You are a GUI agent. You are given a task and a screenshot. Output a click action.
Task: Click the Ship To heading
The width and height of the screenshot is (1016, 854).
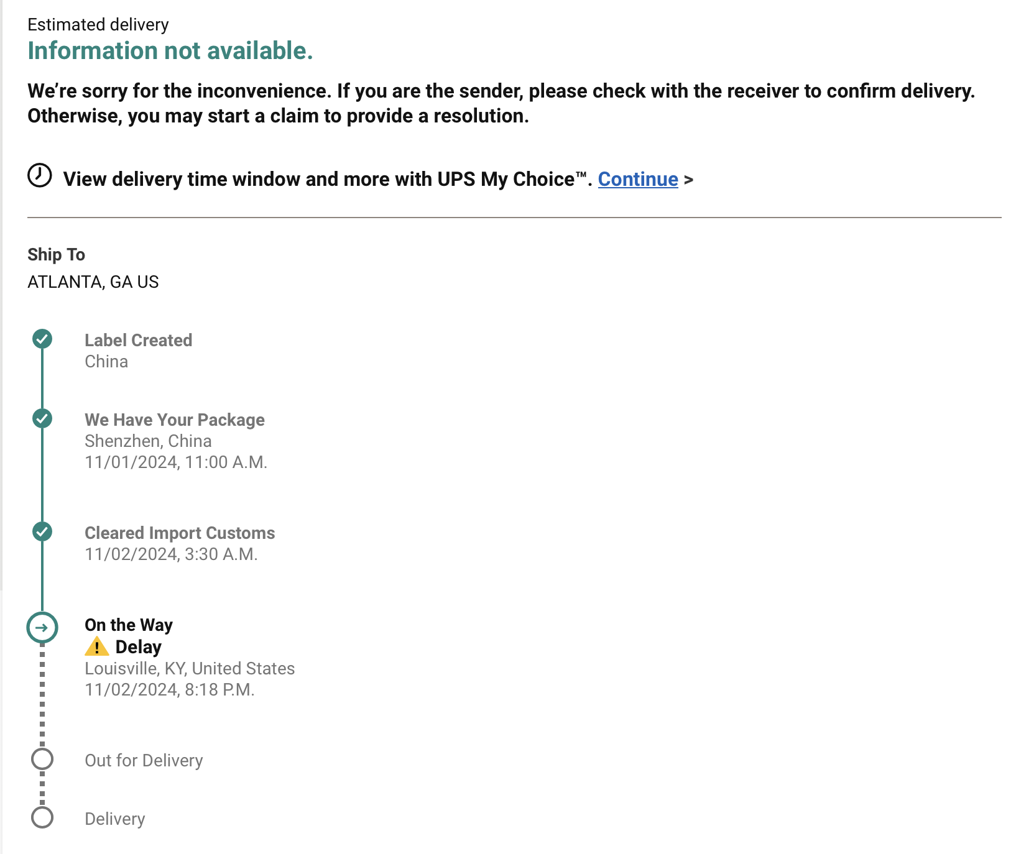pyautogui.click(x=56, y=255)
